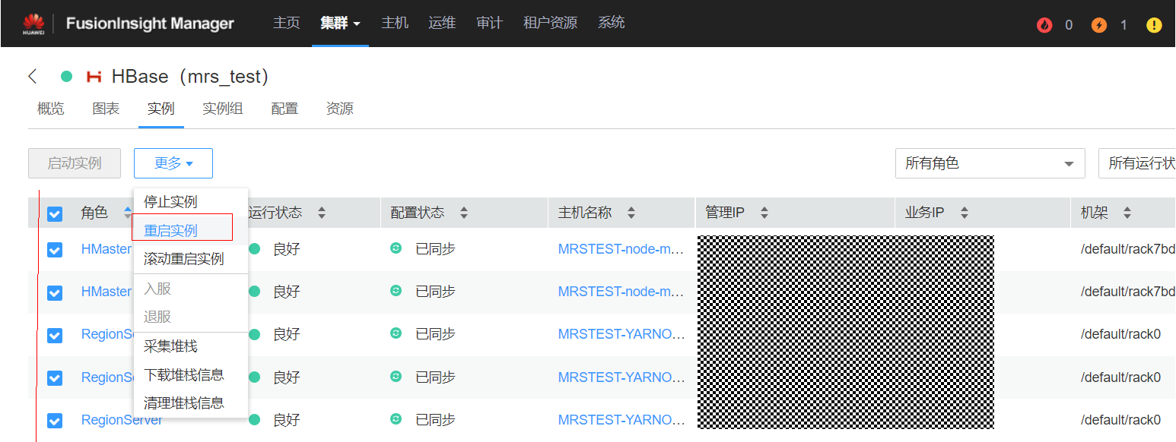Switch to the 资源 tab
The width and height of the screenshot is (1176, 442).
tap(339, 109)
